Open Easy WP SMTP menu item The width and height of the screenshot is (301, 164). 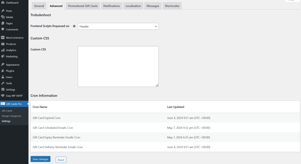14,96
